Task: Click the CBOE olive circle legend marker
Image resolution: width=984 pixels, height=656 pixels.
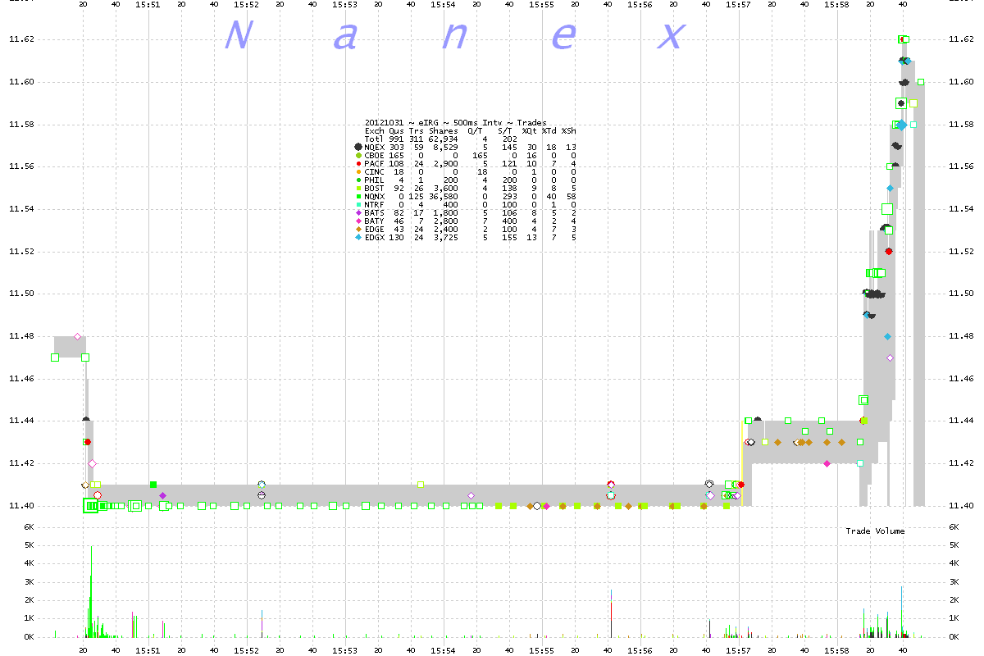Action: (x=358, y=155)
